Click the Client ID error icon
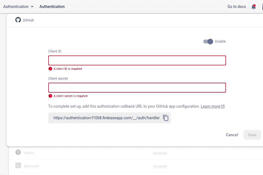The image size is (263, 175). pos(50,69)
